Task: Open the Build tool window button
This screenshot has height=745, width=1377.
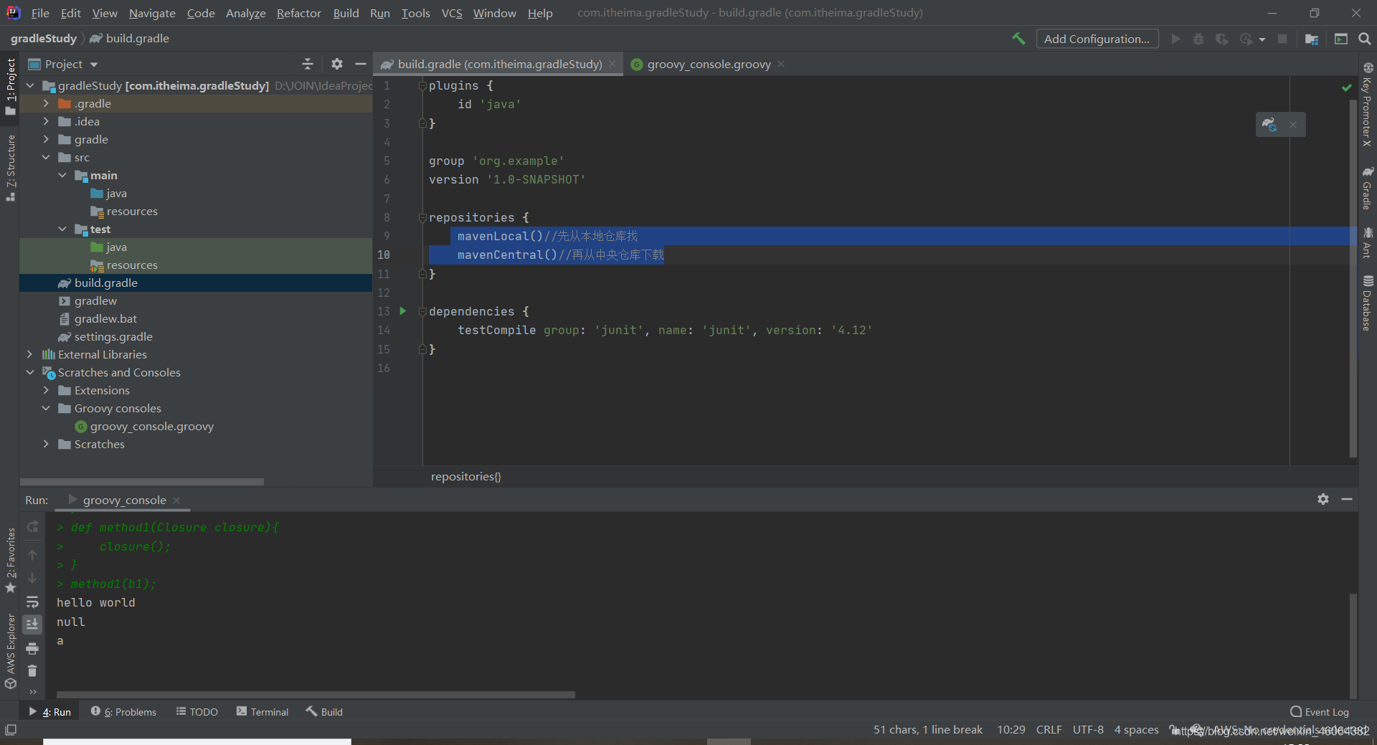Action: (324, 711)
